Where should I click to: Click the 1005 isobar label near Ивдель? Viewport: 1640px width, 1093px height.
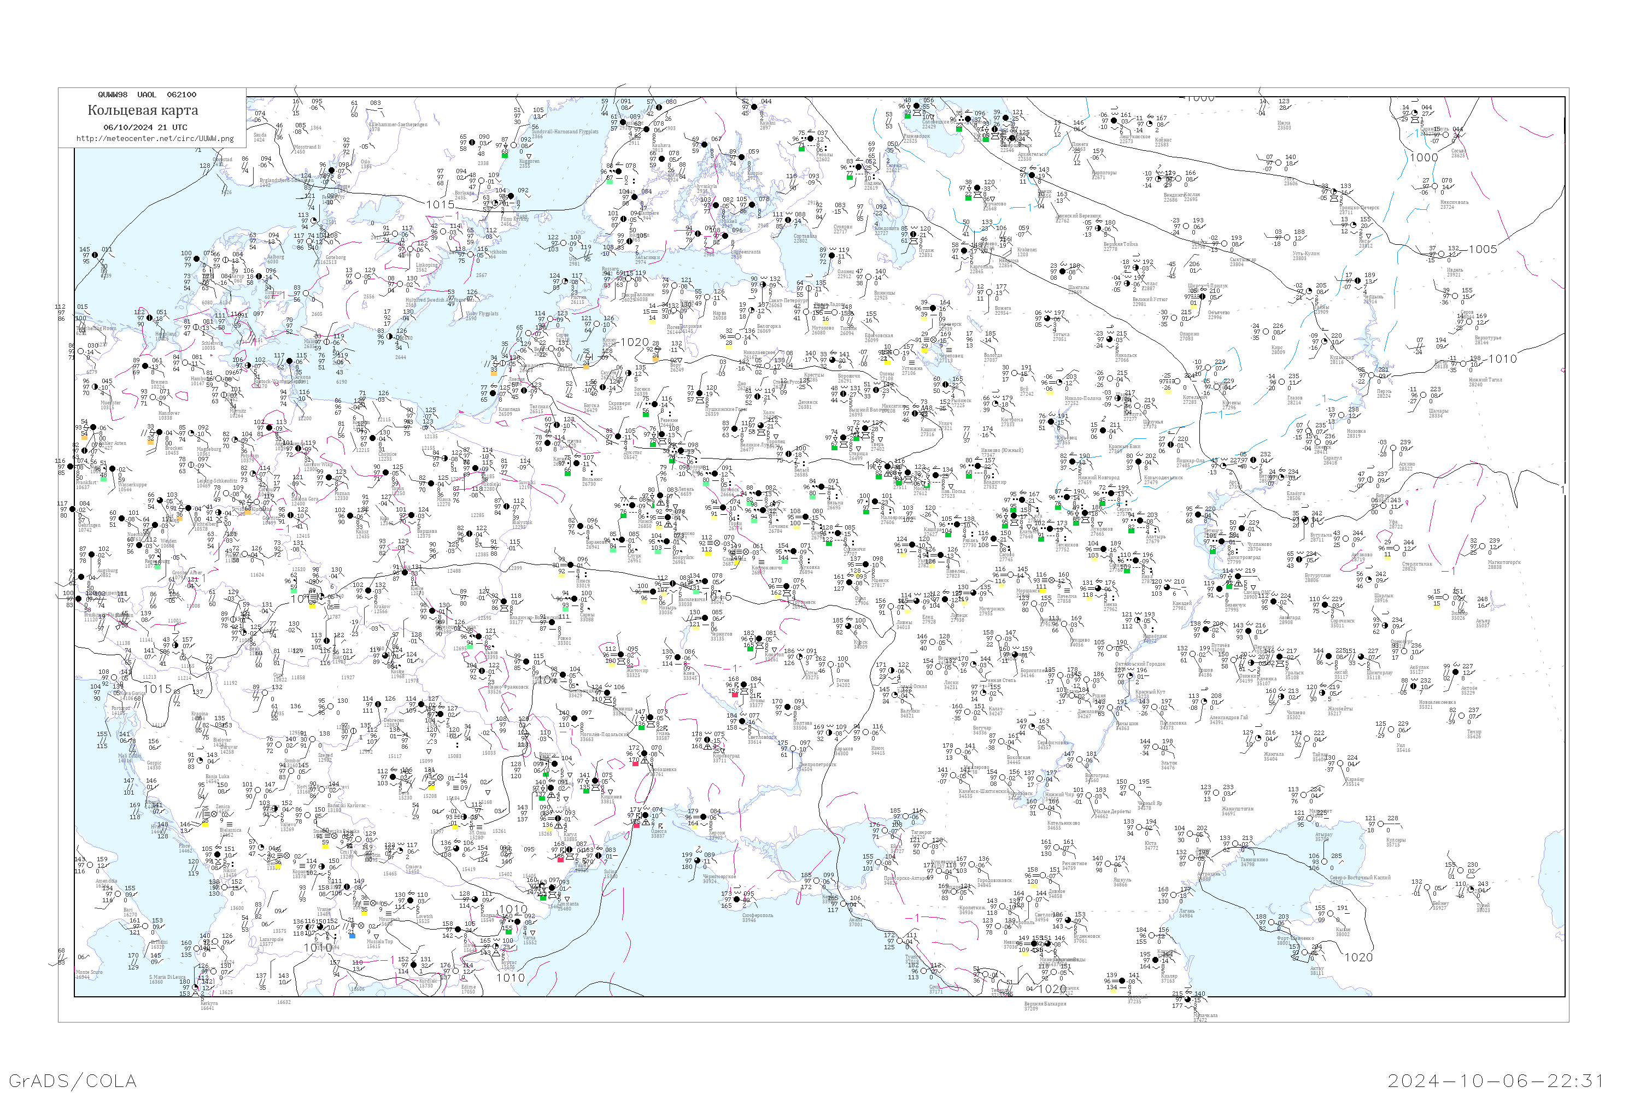(1483, 249)
